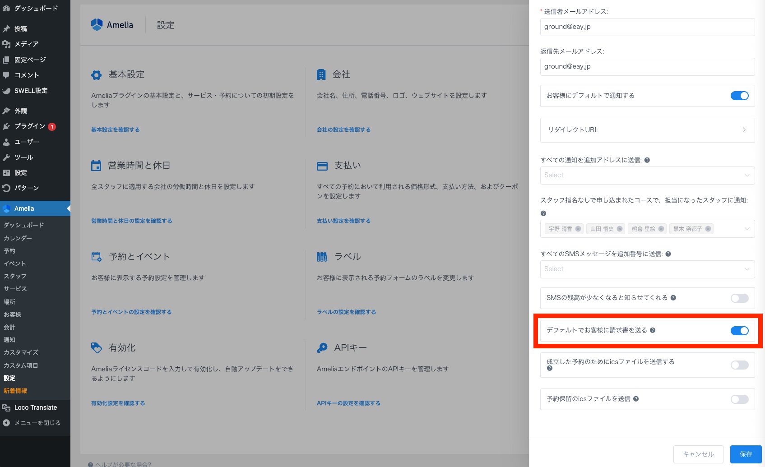
Task: Enable the SMSの残高が少なくなると知らせてくれる toggle
Action: click(x=739, y=298)
